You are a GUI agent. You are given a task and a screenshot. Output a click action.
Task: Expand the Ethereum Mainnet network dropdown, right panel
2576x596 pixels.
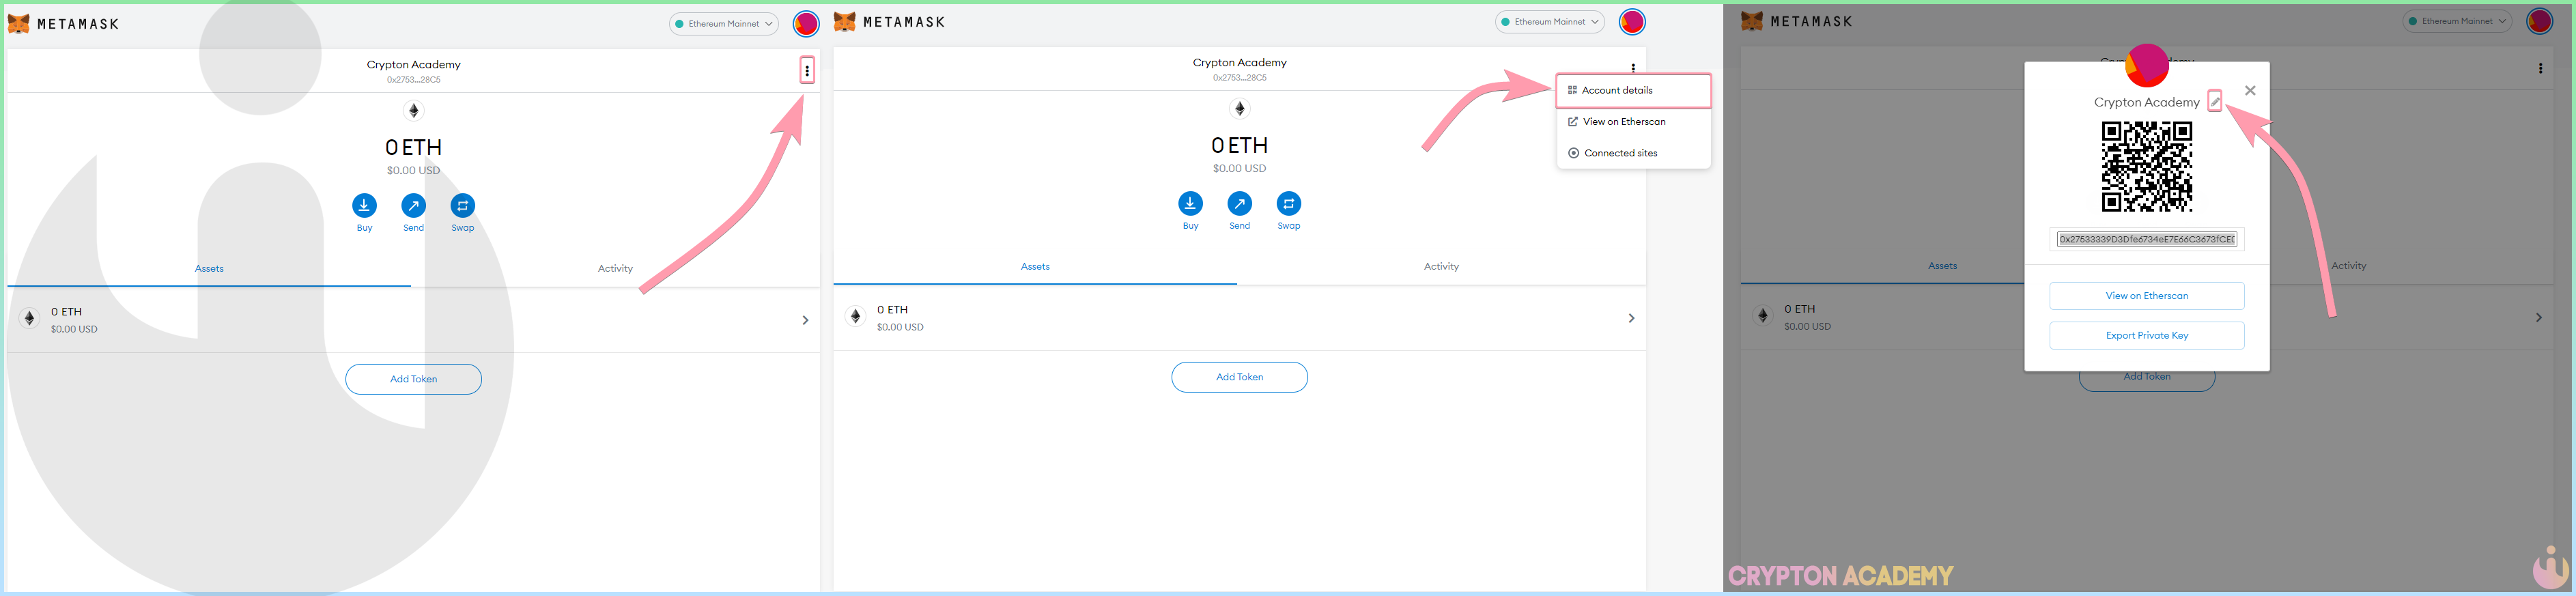2457,21
